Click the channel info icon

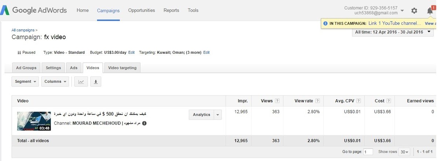tap(144, 123)
